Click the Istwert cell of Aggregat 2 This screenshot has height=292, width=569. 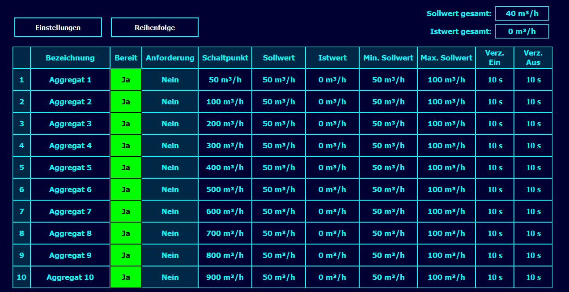pos(332,102)
